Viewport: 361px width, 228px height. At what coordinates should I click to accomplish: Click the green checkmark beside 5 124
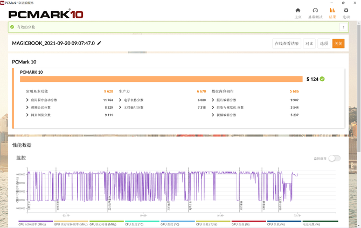coord(322,79)
